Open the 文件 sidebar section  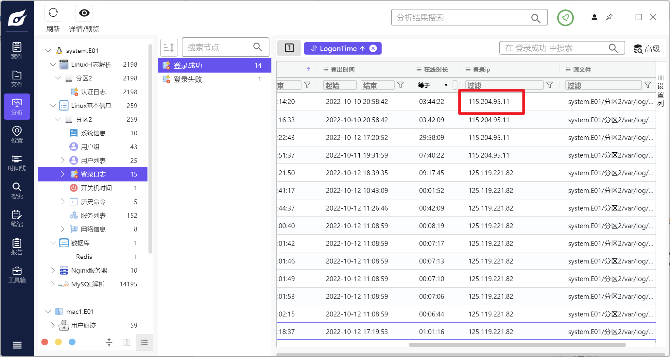[x=17, y=79]
